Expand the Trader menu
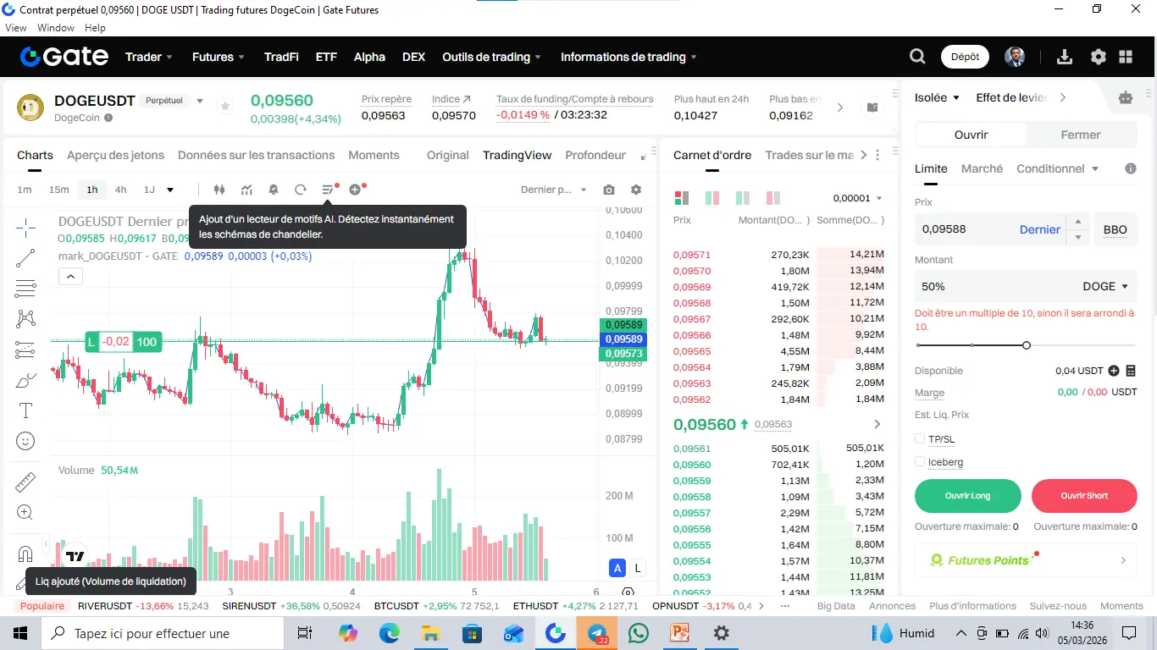Screen dimensions: 1157x650 [x=149, y=57]
